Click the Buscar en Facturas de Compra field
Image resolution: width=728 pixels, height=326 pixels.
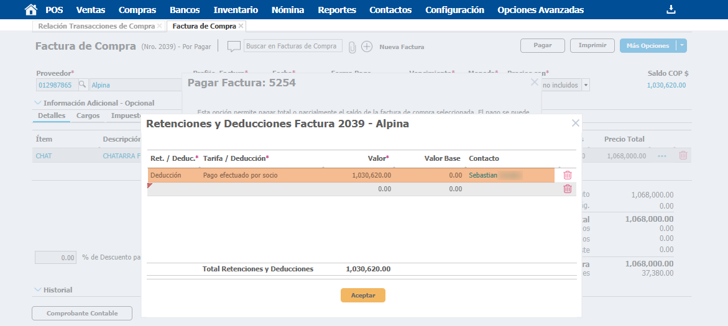293,47
